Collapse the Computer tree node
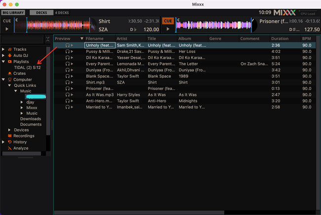321x215 pixels. 3,80
